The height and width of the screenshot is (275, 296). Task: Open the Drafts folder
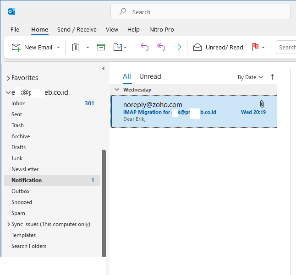52,147
